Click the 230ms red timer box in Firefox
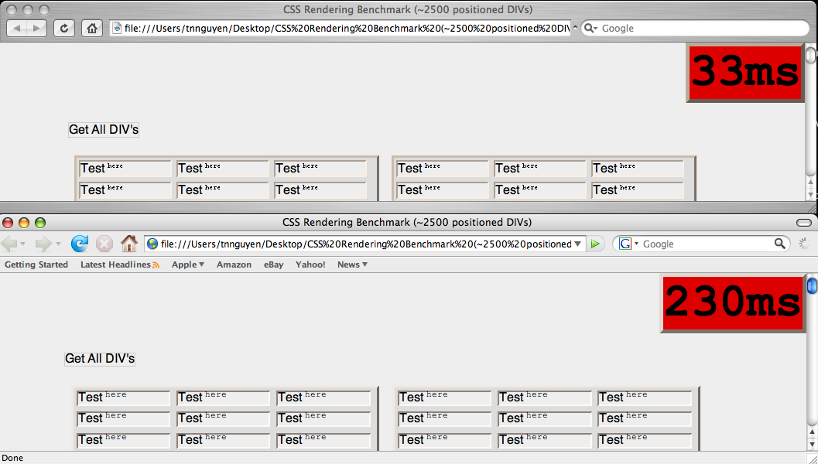Viewport: 818px width, 464px height. (x=732, y=303)
